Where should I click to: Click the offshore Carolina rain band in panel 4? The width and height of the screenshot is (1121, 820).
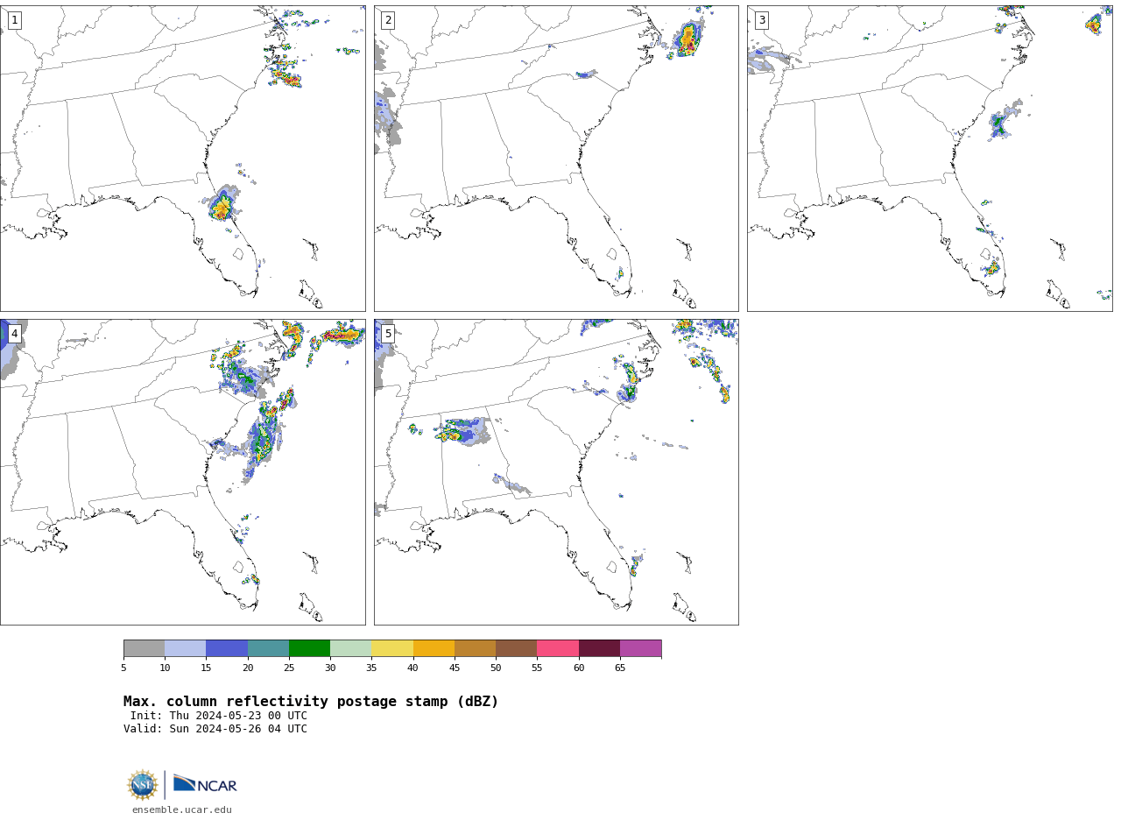pos(264,438)
